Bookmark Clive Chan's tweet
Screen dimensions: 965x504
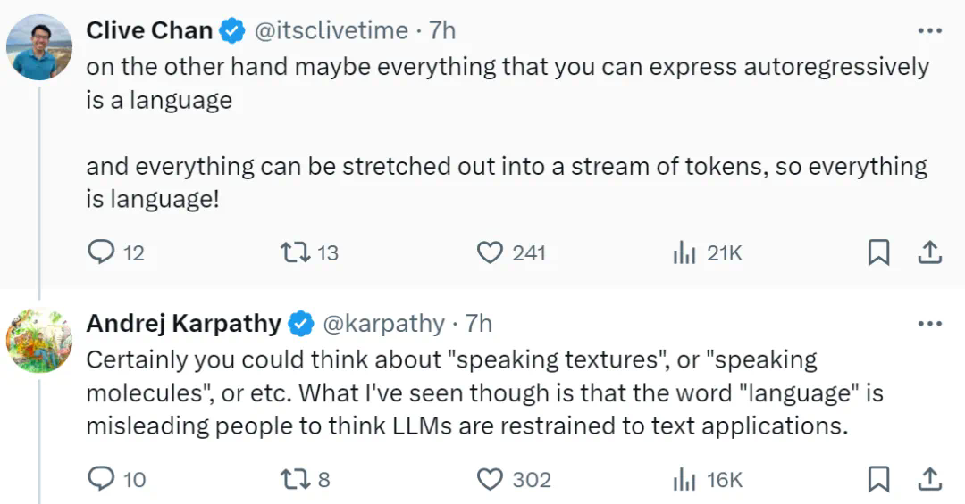tap(879, 253)
